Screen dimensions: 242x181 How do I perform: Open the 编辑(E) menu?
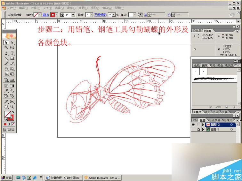point(23,8)
